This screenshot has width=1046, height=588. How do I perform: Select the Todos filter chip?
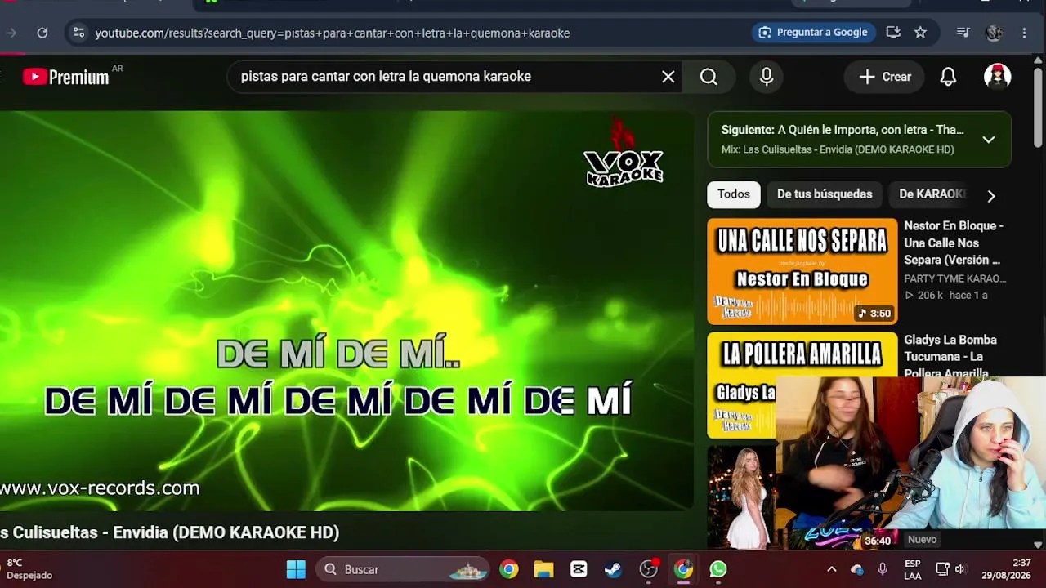point(734,194)
